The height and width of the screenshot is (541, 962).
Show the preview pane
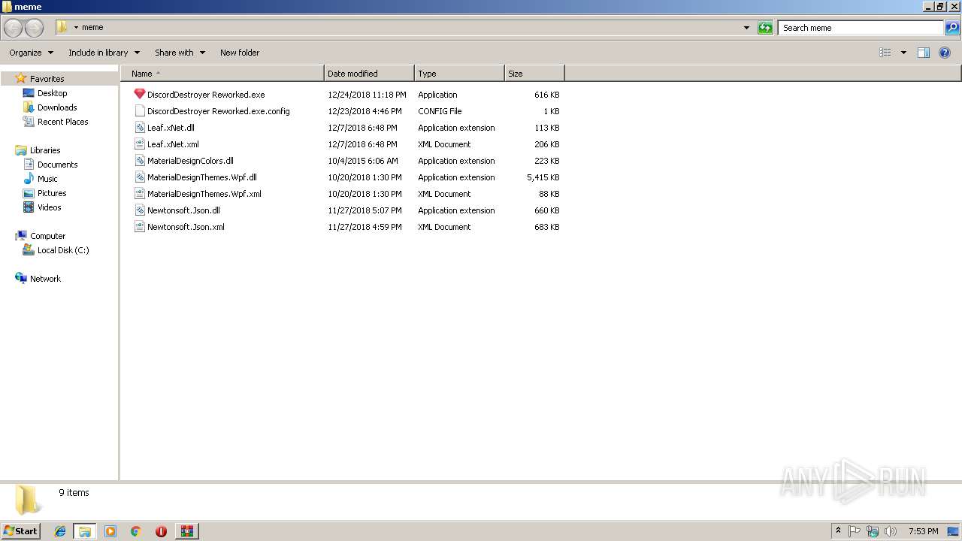coord(924,53)
